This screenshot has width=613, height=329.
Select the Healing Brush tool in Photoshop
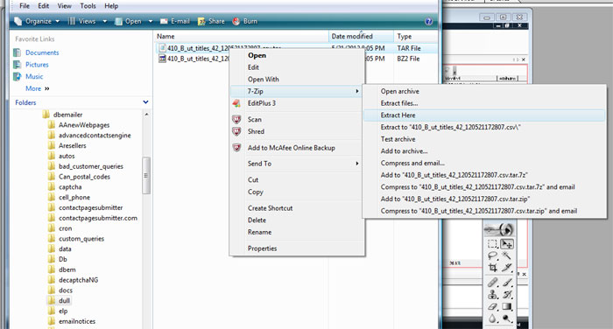click(x=492, y=282)
